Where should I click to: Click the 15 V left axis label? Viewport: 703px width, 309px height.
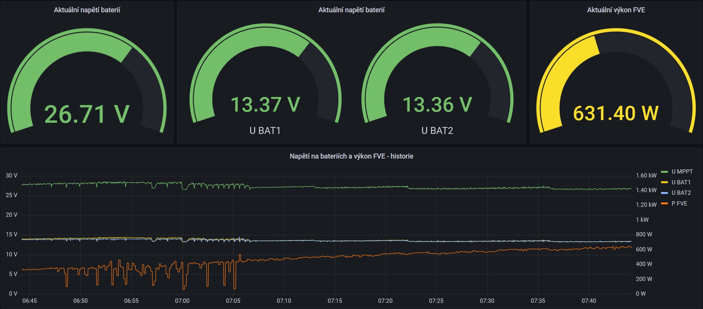tap(12, 234)
